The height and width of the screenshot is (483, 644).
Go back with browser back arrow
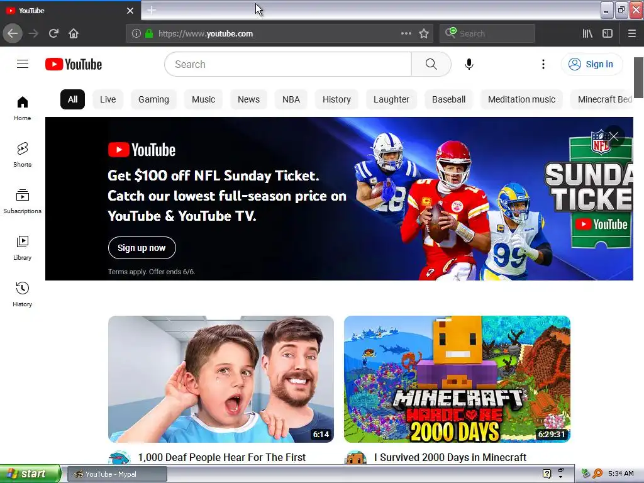[x=13, y=33]
